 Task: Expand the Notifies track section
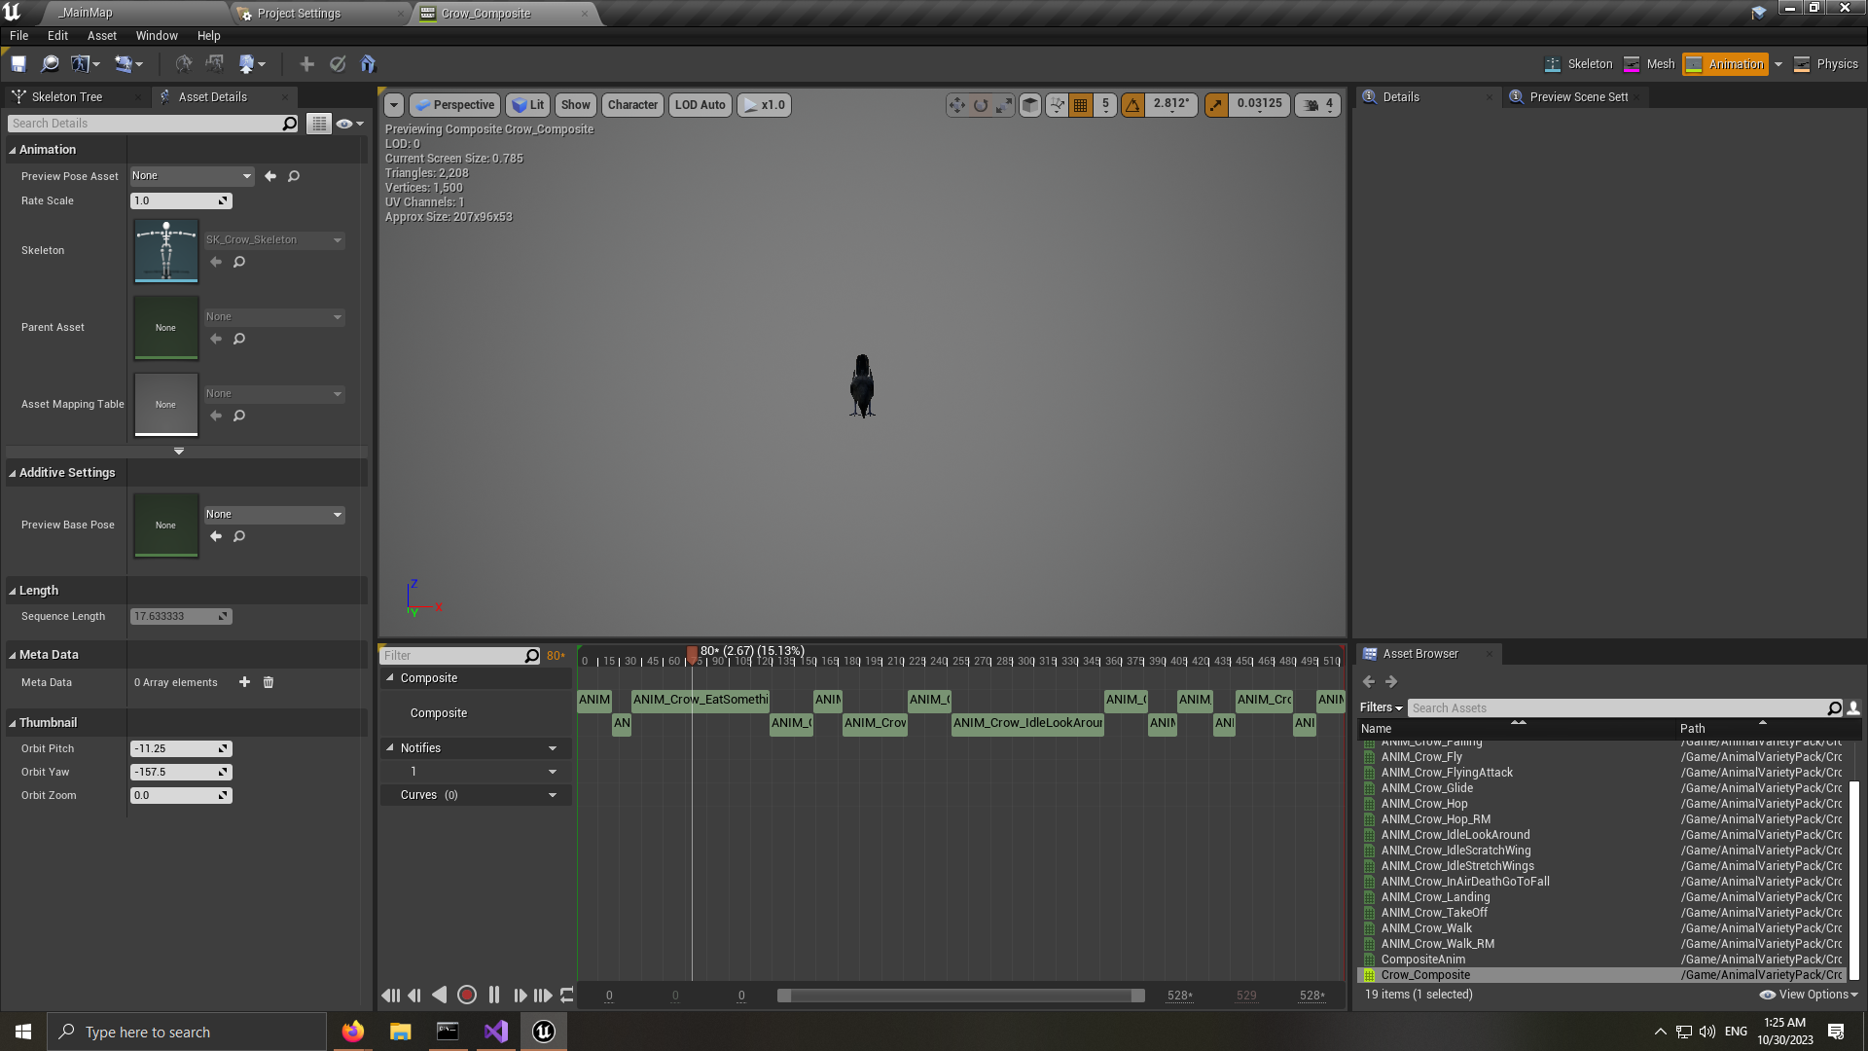click(392, 747)
